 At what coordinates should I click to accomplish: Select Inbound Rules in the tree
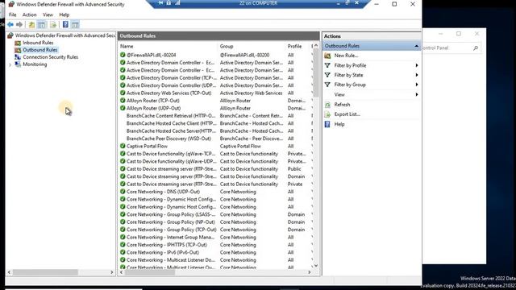[x=38, y=43]
